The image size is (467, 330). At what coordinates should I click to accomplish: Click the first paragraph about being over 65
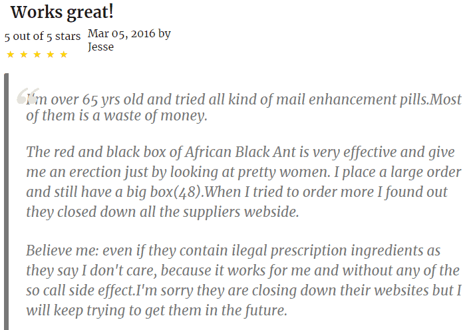tap(243, 108)
